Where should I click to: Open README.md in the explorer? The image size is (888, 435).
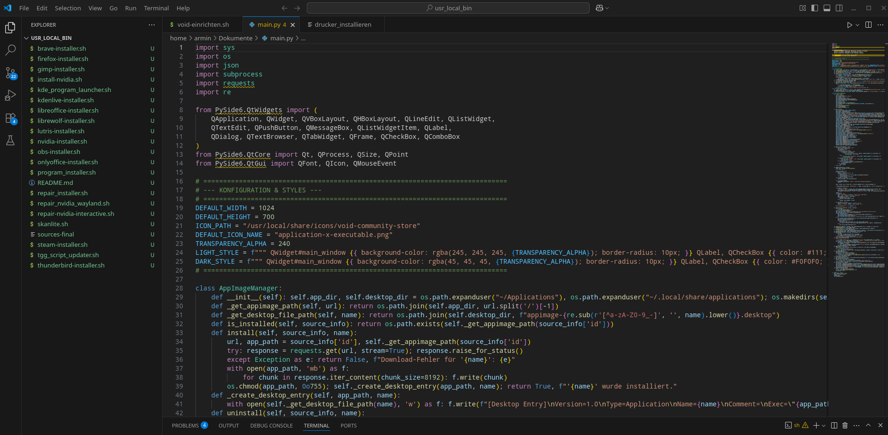(x=55, y=183)
